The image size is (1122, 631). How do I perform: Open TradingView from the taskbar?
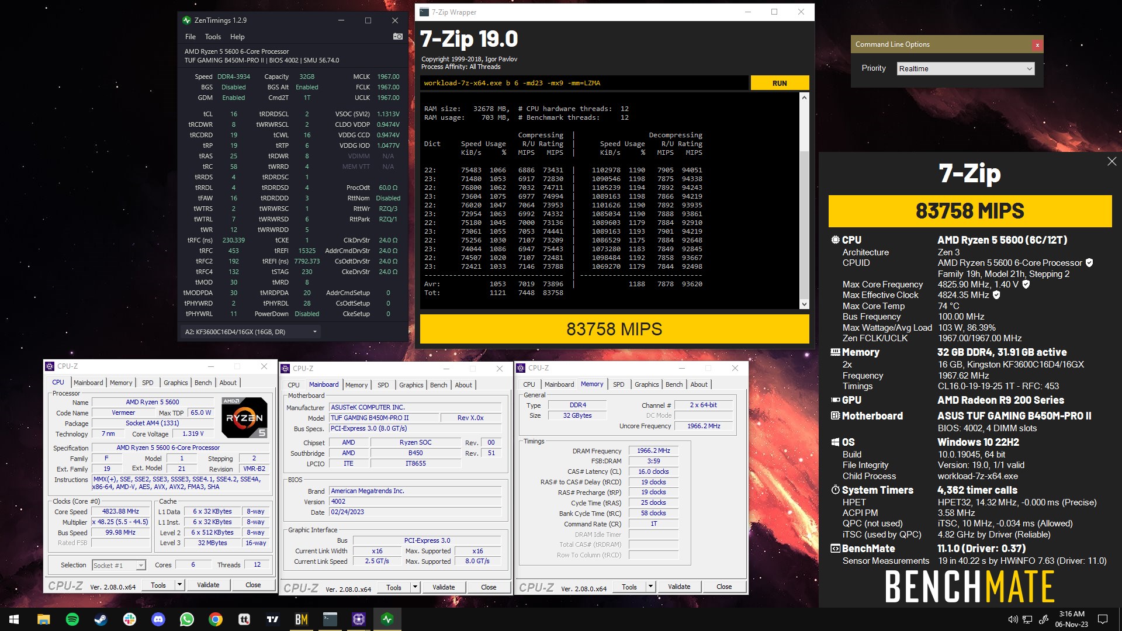click(x=273, y=619)
